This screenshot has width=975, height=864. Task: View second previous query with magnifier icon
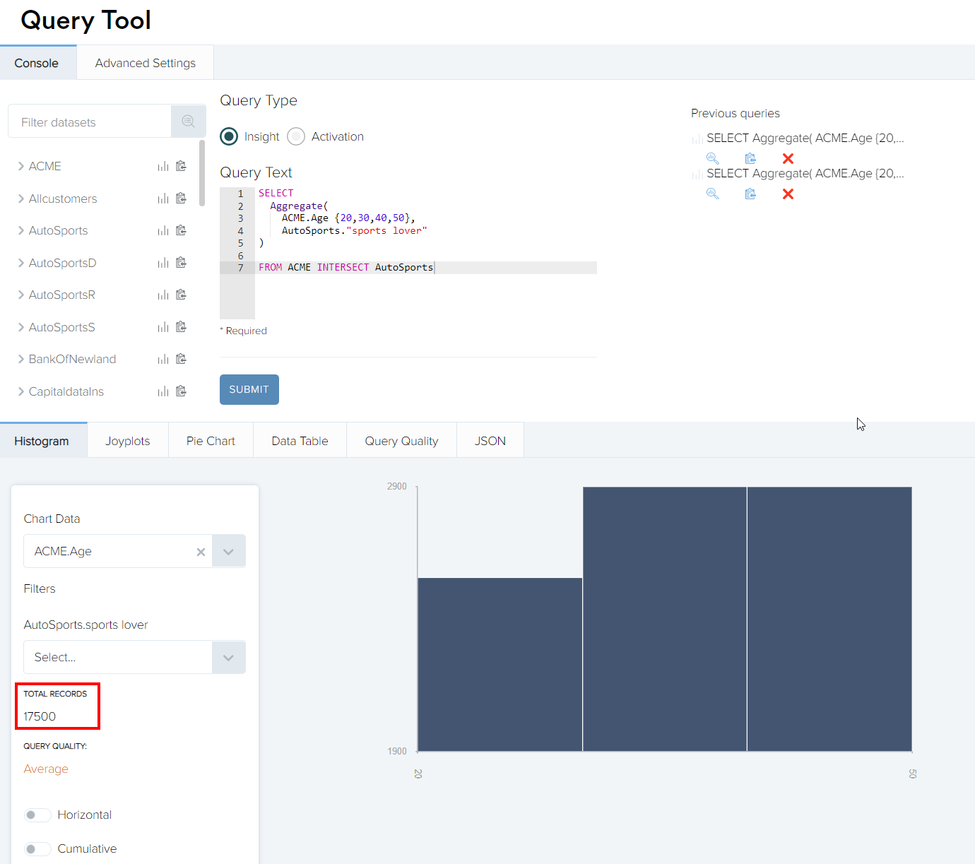pyautogui.click(x=713, y=194)
